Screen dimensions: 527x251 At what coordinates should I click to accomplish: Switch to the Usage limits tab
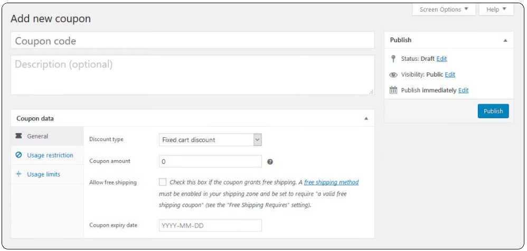tap(43, 174)
